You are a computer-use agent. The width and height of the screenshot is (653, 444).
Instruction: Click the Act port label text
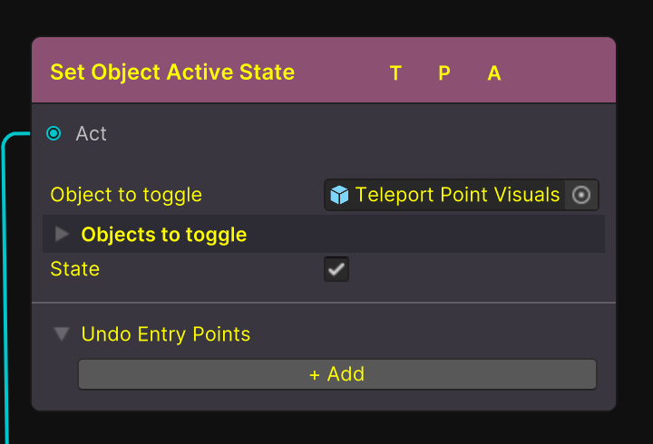[92, 134]
